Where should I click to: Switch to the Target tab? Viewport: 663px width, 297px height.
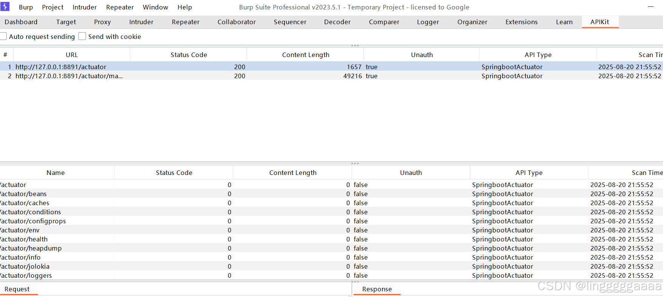(66, 22)
